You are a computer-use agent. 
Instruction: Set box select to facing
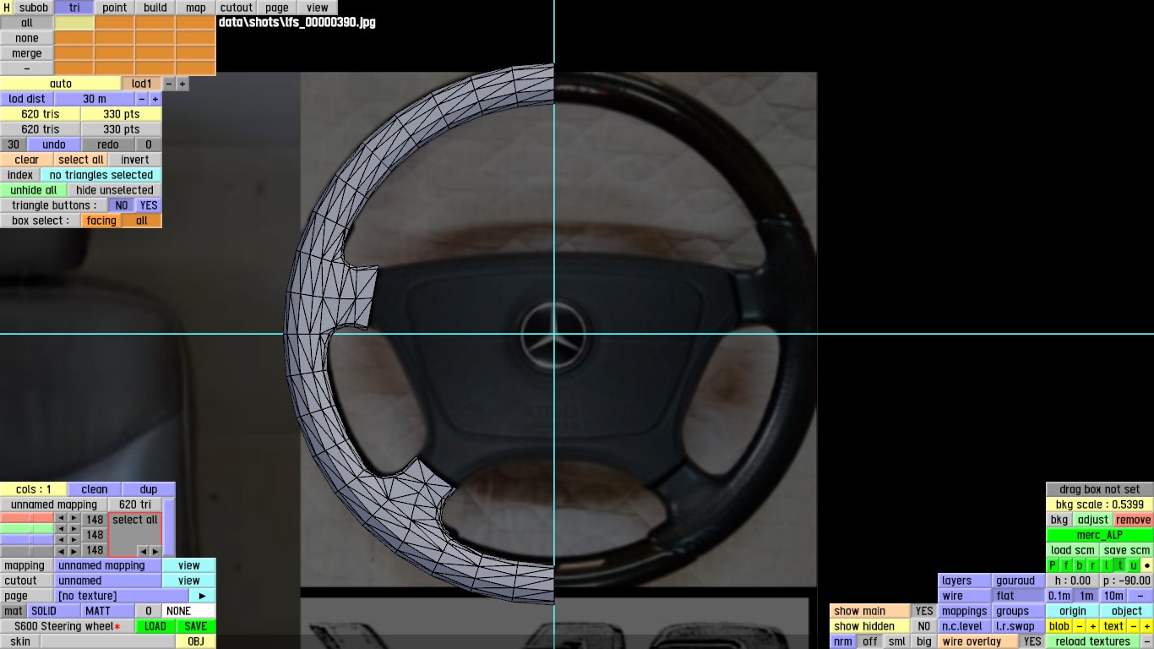click(101, 221)
